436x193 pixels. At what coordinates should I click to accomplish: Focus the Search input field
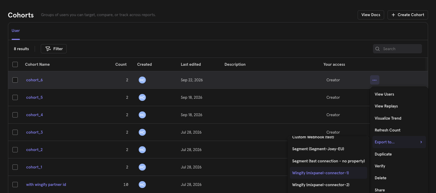[x=397, y=49]
